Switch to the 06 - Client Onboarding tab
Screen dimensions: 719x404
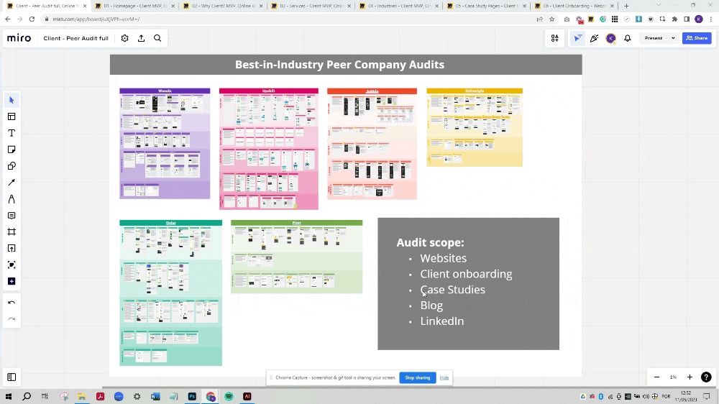pos(575,6)
